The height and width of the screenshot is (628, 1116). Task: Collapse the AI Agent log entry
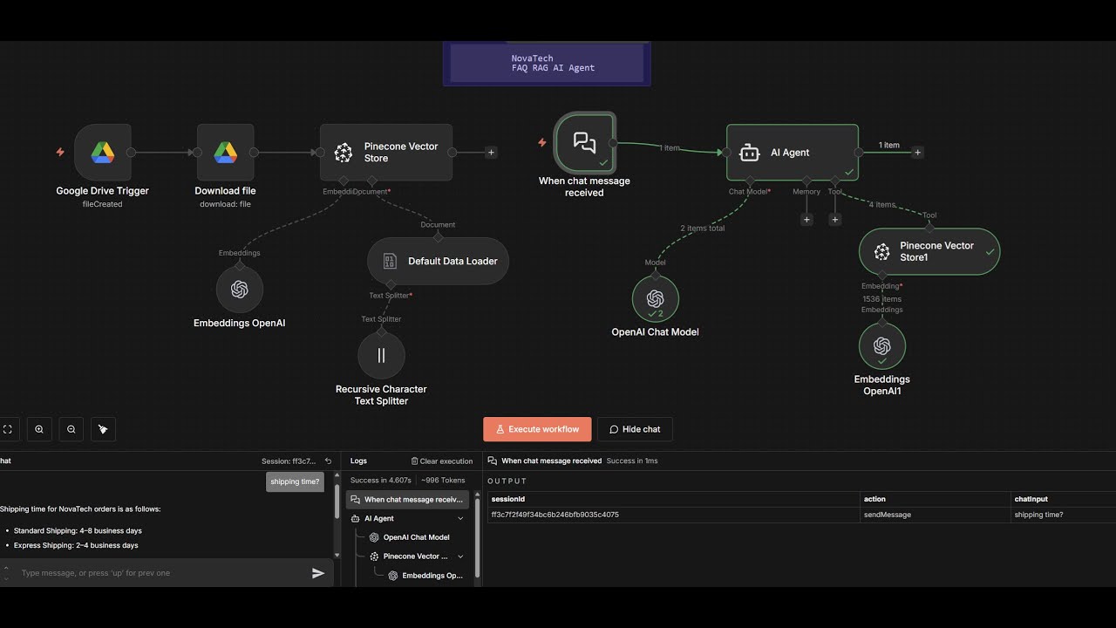point(461,519)
